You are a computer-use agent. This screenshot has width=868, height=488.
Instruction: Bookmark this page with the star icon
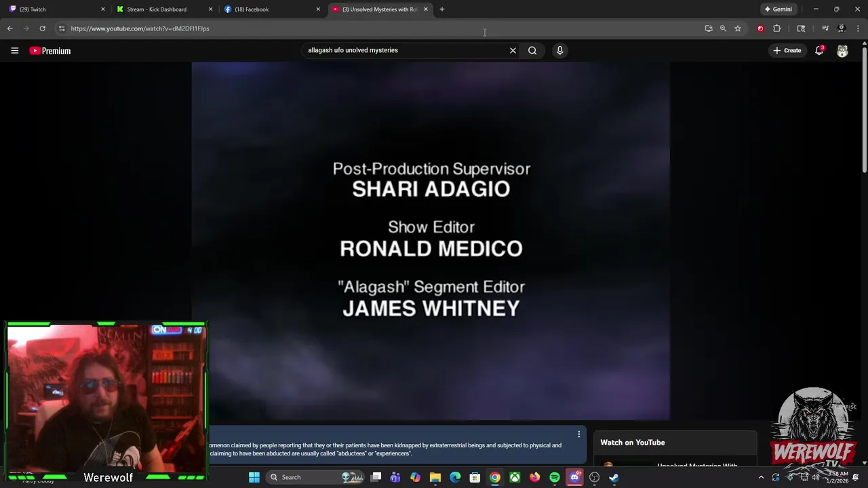pyautogui.click(x=738, y=28)
